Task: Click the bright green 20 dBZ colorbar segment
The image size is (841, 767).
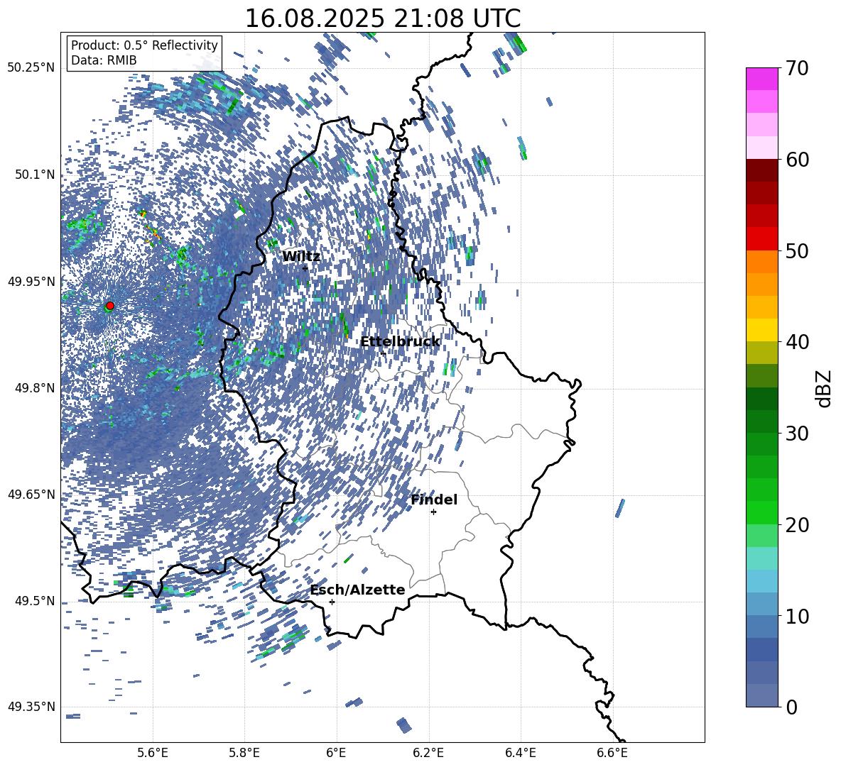Action: 762,512
